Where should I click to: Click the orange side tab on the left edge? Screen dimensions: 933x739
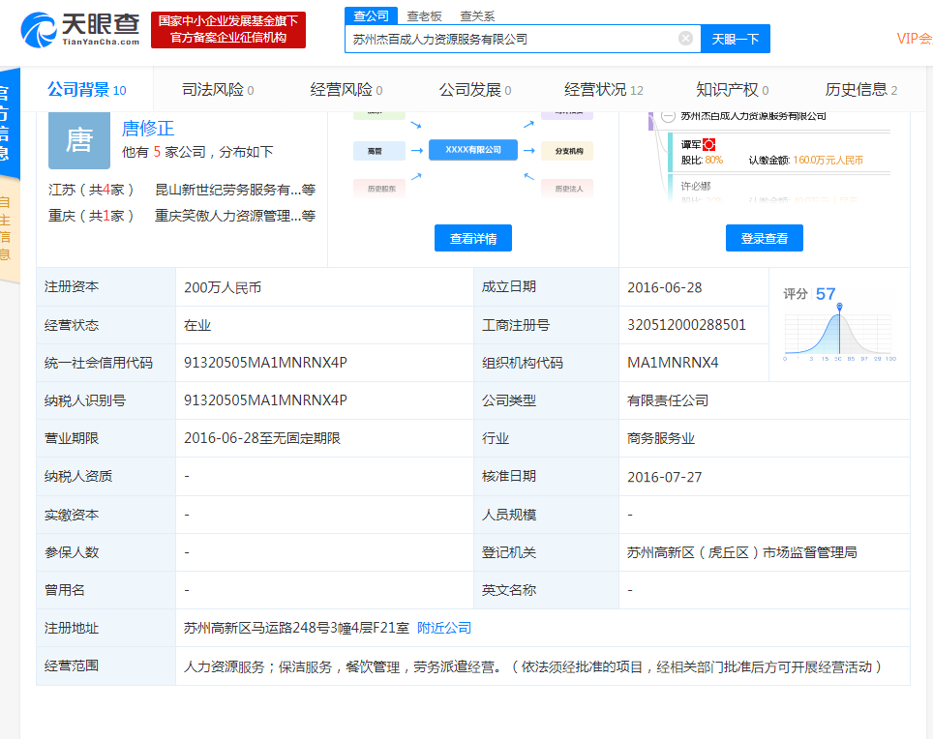[x=9, y=229]
